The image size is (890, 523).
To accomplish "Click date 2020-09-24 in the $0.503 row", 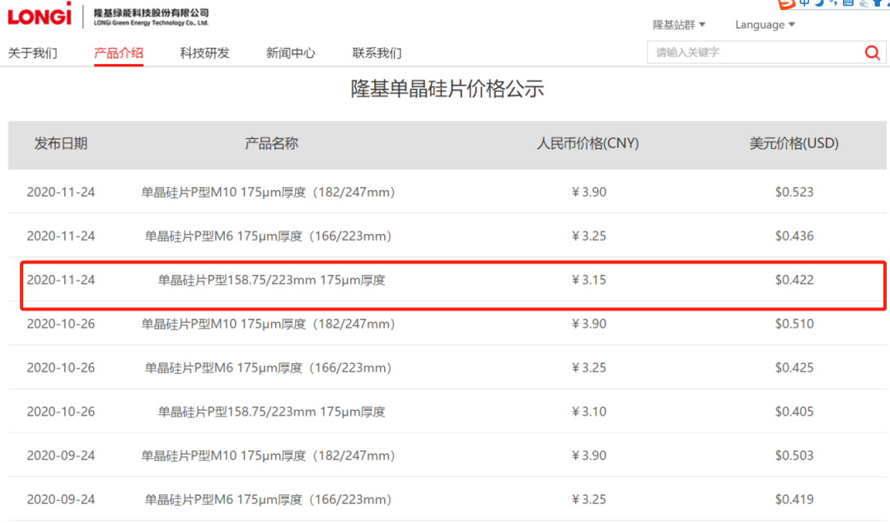I will [61, 455].
